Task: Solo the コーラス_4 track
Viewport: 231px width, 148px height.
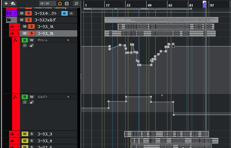Action: [32, 141]
